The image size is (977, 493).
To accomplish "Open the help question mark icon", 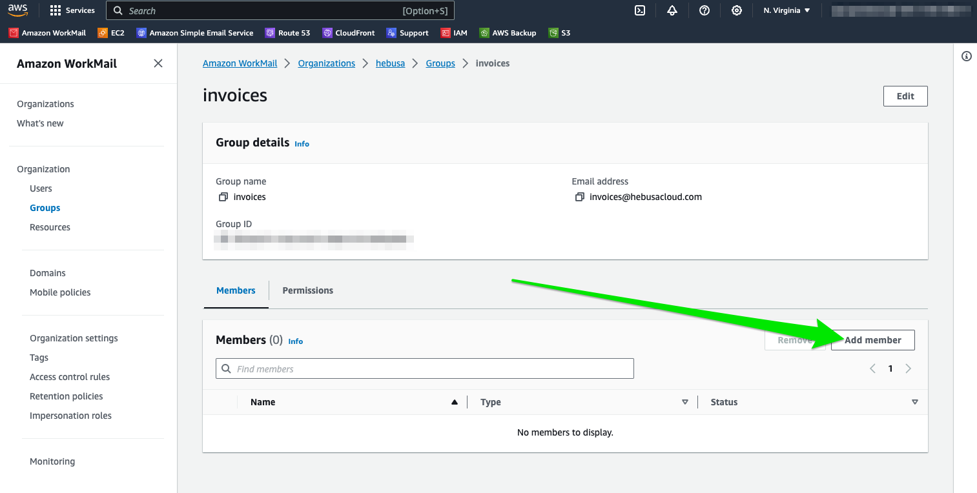I will click(704, 10).
